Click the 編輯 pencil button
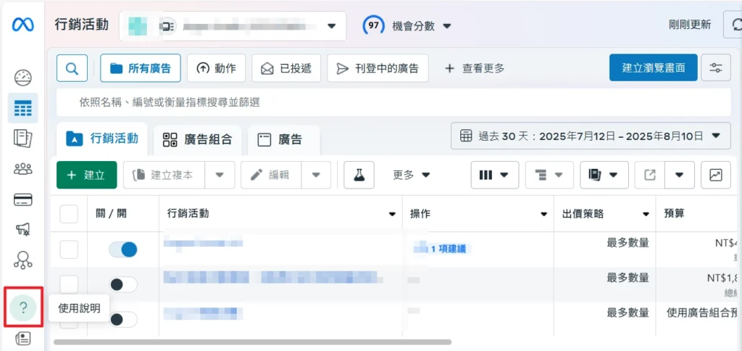The image size is (742, 351). [x=270, y=175]
